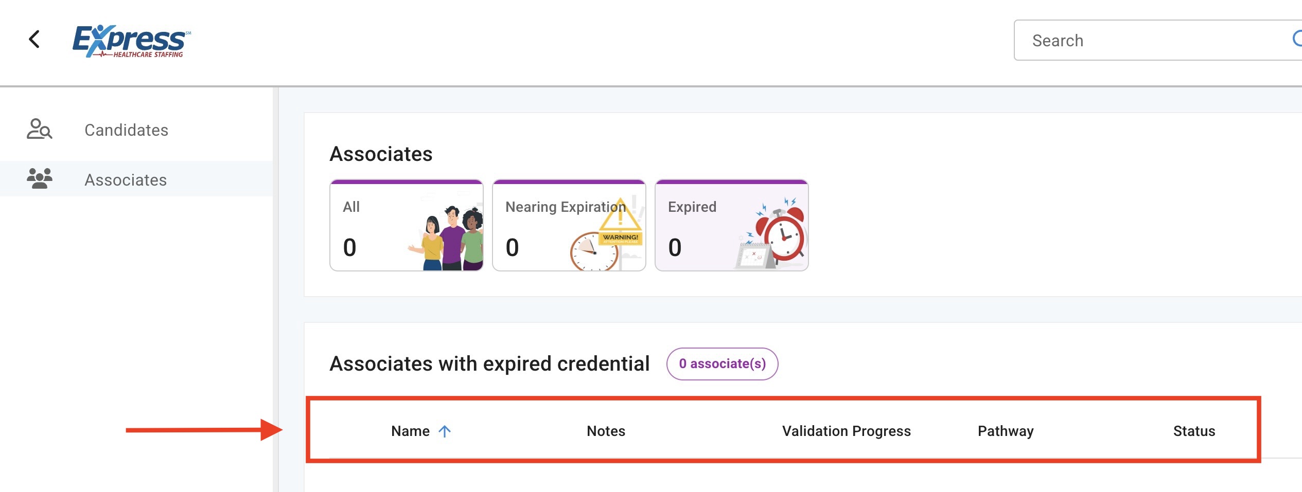
Task: Click the Express Healthcare Staffing logo
Action: [x=131, y=41]
